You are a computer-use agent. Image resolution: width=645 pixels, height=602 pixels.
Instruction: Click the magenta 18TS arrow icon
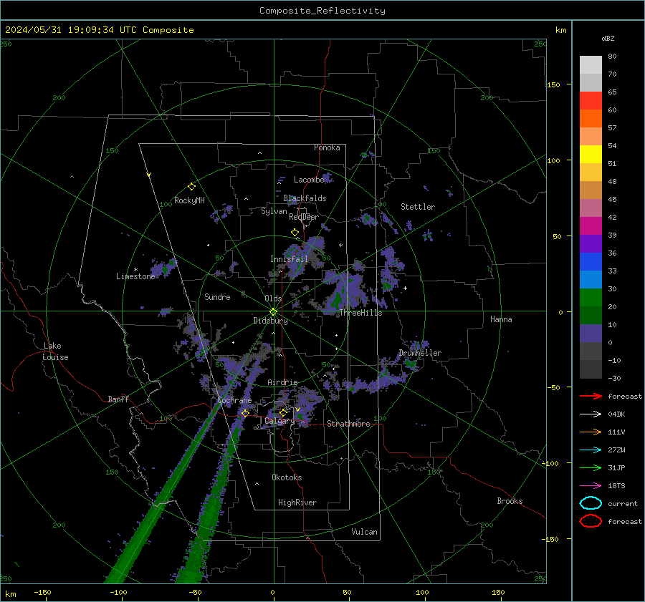pos(591,486)
